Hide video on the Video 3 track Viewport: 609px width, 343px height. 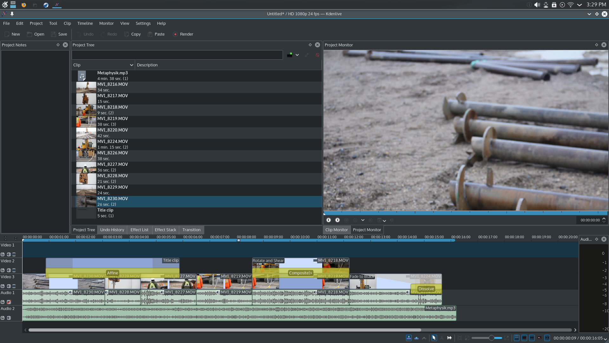[x=14, y=286]
